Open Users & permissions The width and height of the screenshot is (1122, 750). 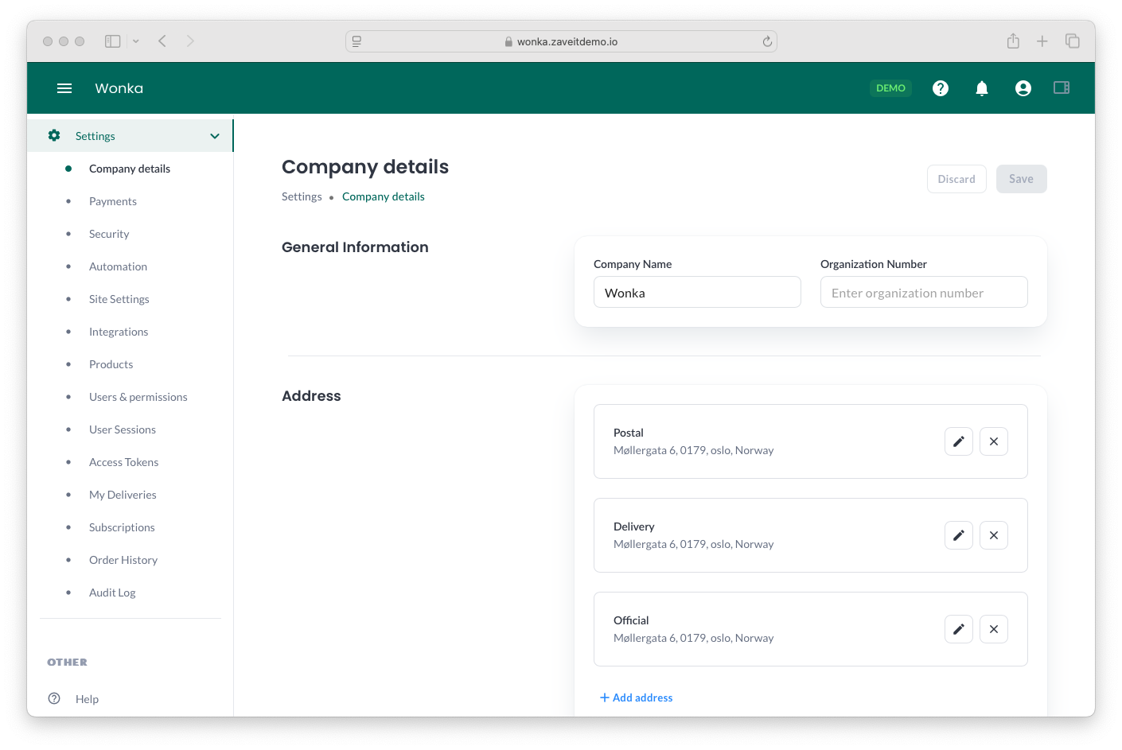[138, 397]
